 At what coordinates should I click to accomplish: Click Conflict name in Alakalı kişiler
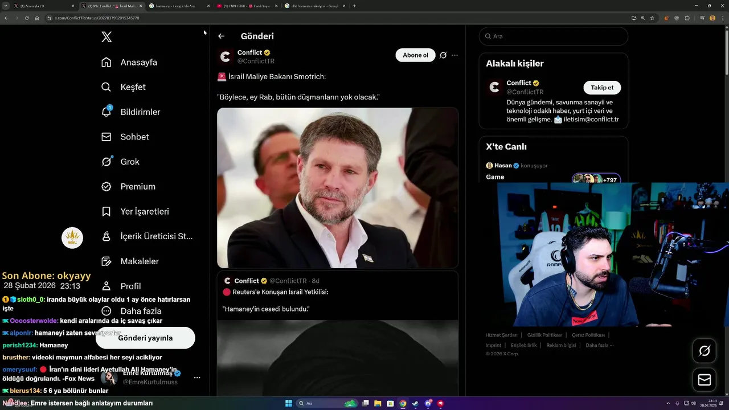coord(519,83)
